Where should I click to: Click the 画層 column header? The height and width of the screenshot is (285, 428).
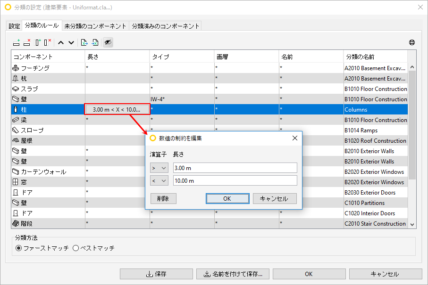click(247, 57)
